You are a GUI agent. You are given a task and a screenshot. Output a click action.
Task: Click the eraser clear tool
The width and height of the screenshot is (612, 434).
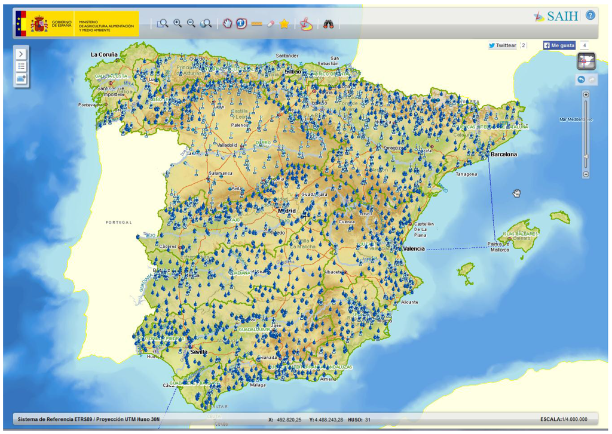[x=271, y=24]
